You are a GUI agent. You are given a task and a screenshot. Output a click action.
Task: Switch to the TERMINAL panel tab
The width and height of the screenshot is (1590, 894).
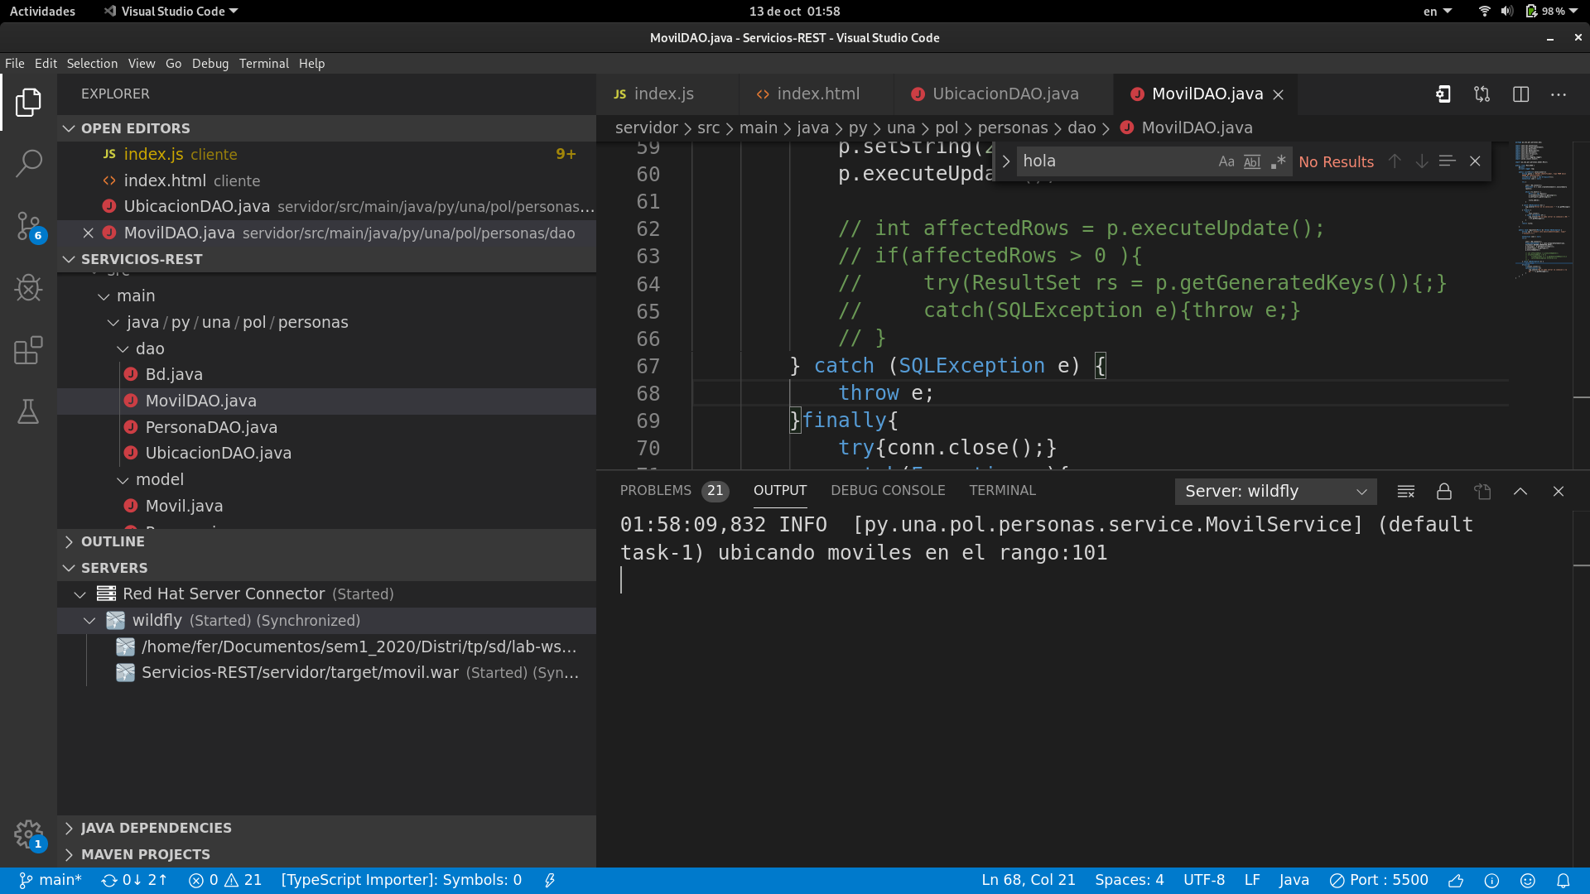[x=1002, y=491]
